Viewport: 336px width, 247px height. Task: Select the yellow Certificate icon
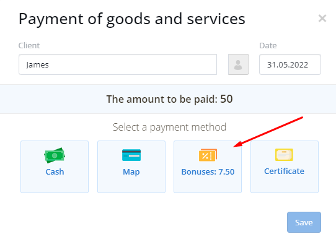coord(284,155)
